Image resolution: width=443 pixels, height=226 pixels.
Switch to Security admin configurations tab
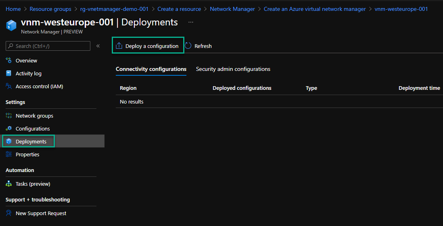pos(233,69)
